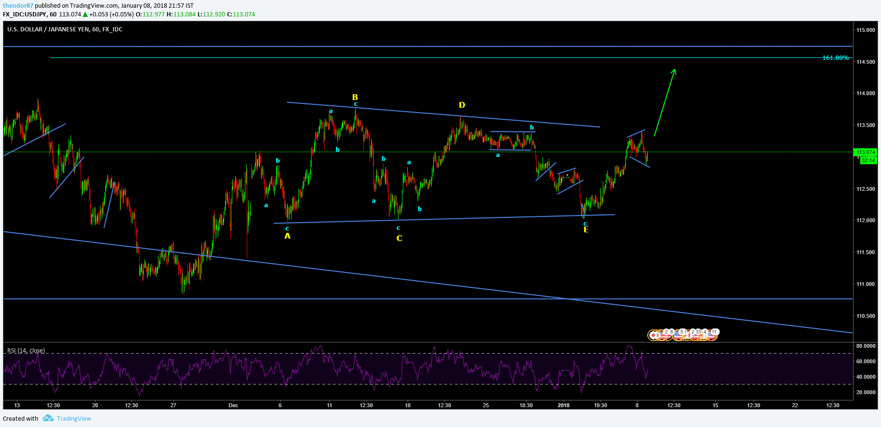
Task: Click the 20.0000 RSI axis label
Action: pyautogui.click(x=866, y=392)
